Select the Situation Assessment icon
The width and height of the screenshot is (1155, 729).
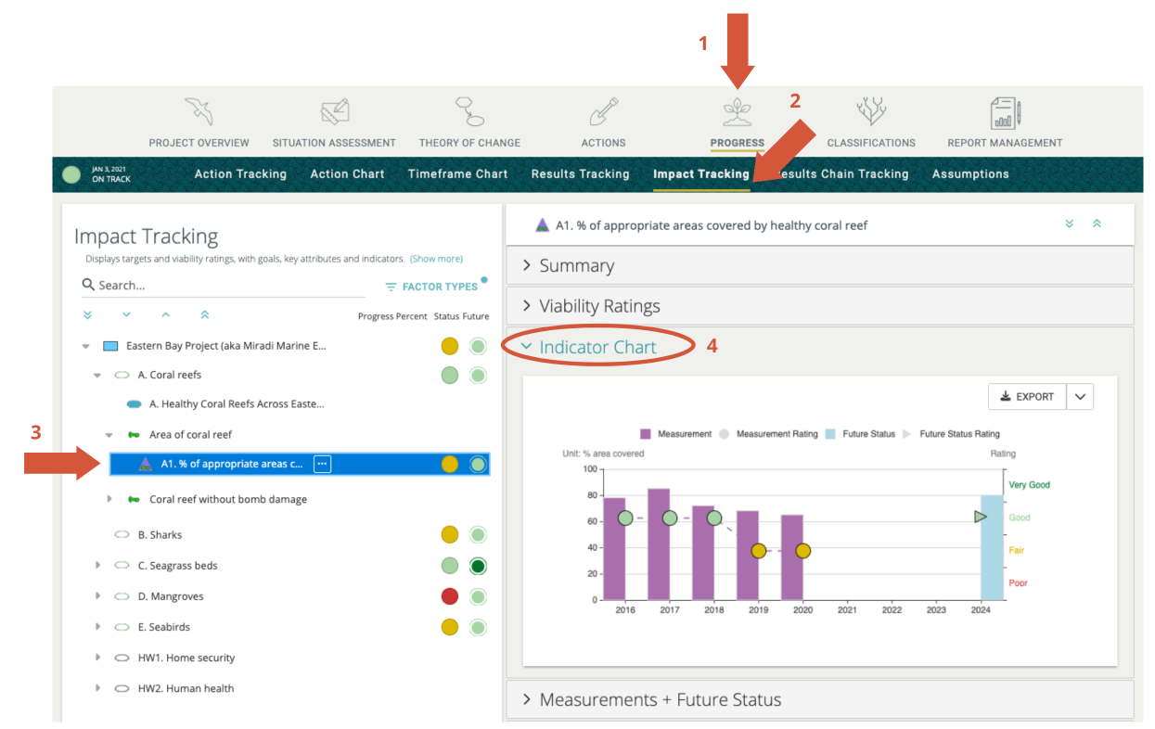tap(334, 121)
